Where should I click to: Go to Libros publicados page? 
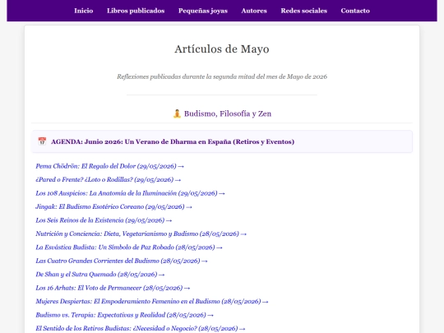136,11
